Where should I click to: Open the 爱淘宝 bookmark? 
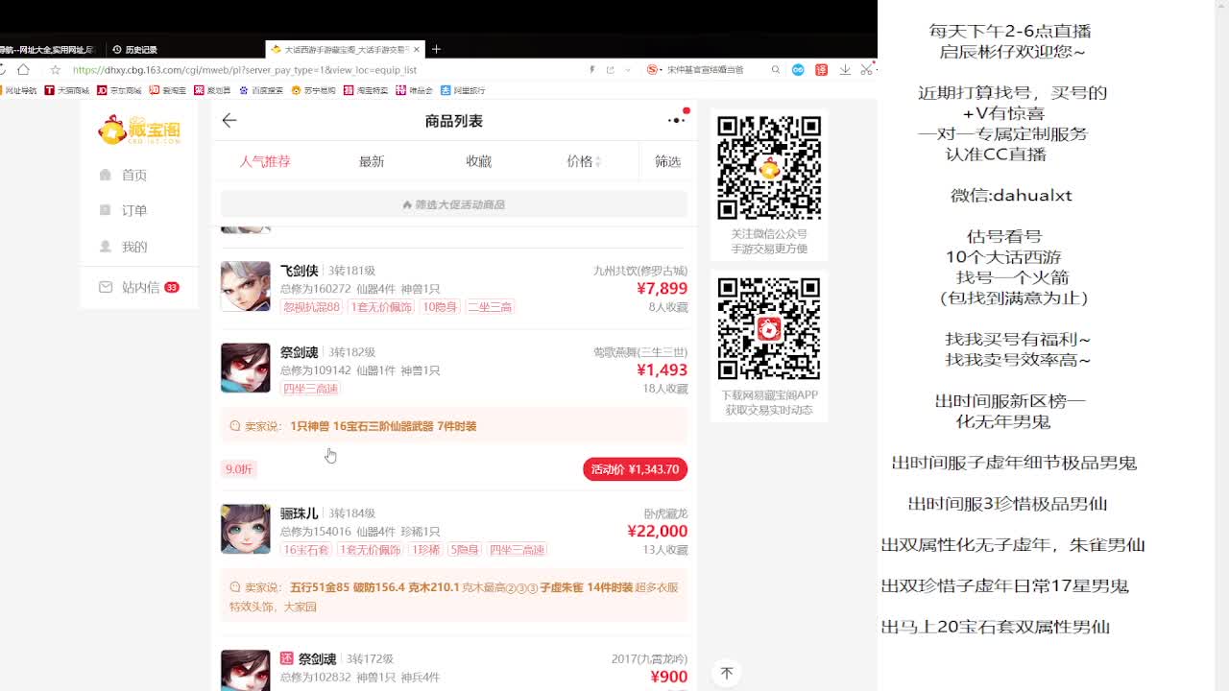pos(167,90)
